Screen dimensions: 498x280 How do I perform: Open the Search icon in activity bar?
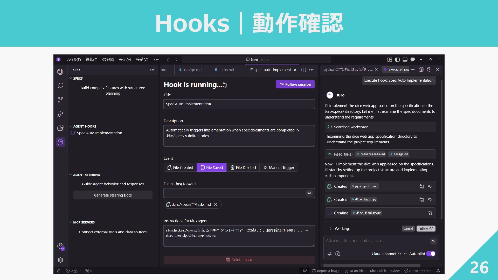click(x=60, y=86)
